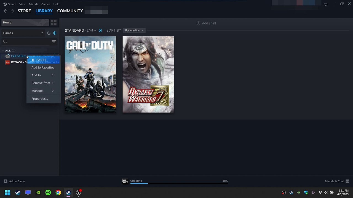Click the microphone tray icon
The image size is (353, 198).
pyautogui.click(x=313, y=193)
